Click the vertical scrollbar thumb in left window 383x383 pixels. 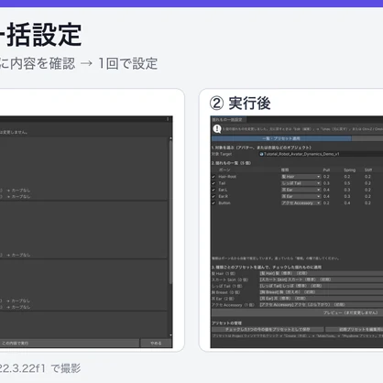coord(170,211)
